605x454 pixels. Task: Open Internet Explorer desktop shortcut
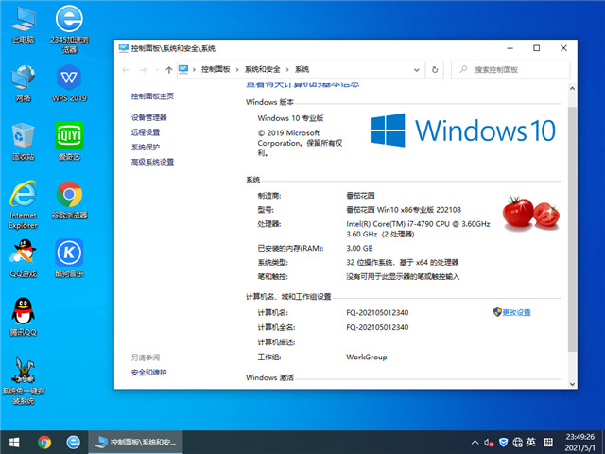click(23, 205)
